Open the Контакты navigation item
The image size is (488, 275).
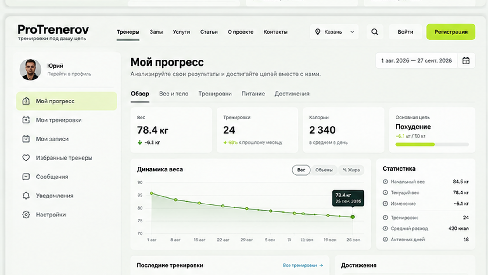(x=275, y=32)
